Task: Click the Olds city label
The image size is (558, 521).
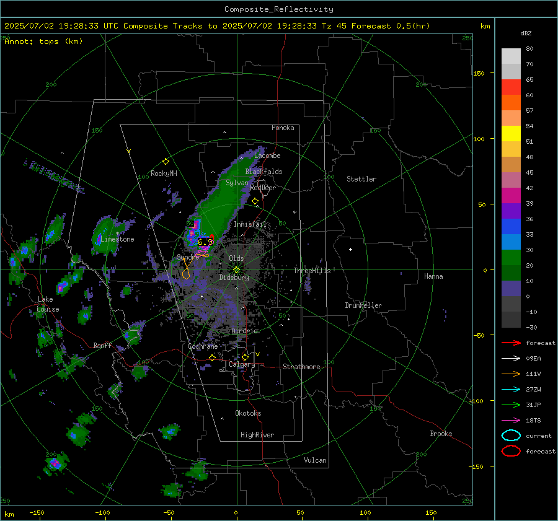Action: coord(236,258)
